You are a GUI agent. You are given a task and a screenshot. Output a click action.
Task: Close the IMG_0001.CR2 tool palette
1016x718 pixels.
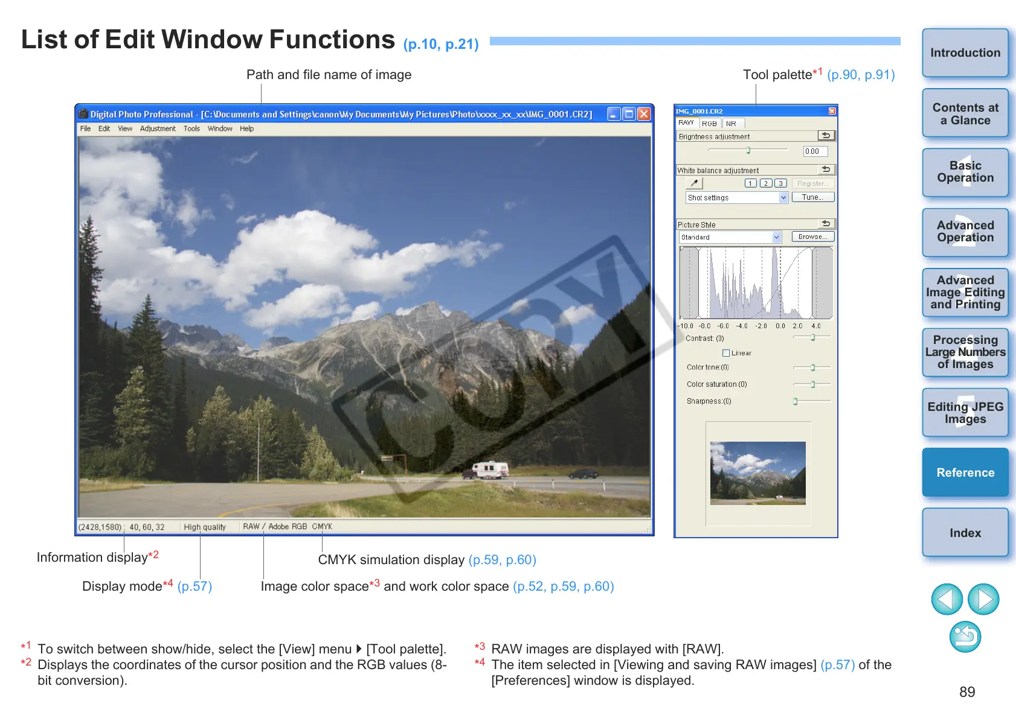[x=832, y=111]
